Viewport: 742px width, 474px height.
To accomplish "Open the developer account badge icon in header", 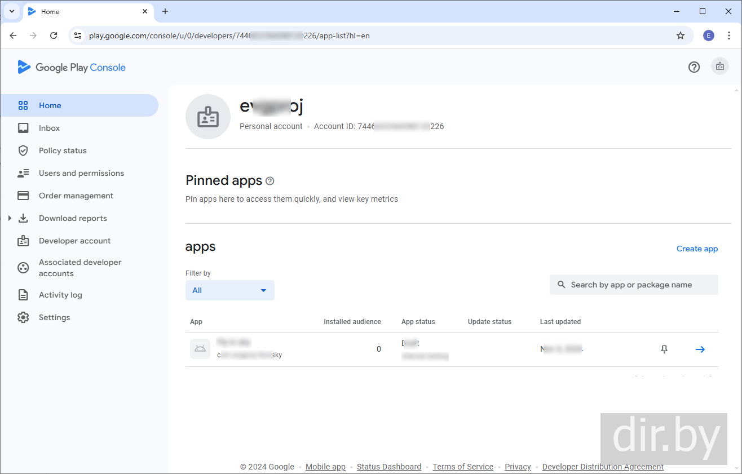I will pyautogui.click(x=720, y=67).
